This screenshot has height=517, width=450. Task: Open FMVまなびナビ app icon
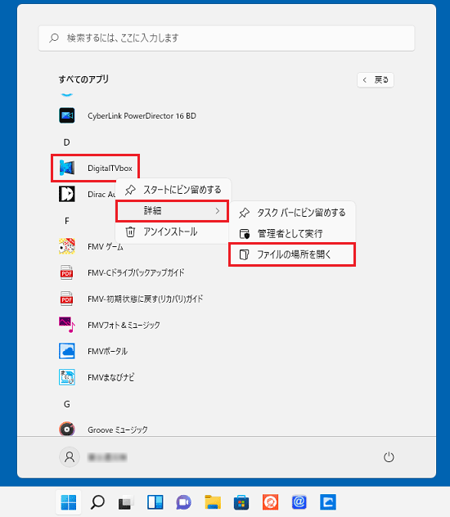[x=67, y=377]
